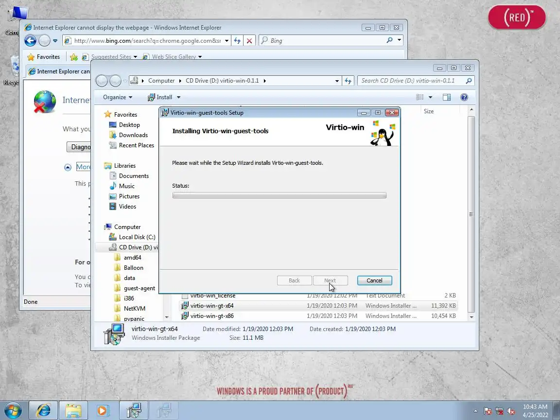The image size is (560, 420).
Task: Click the Action Center flag in the system tray
Action: [488, 411]
